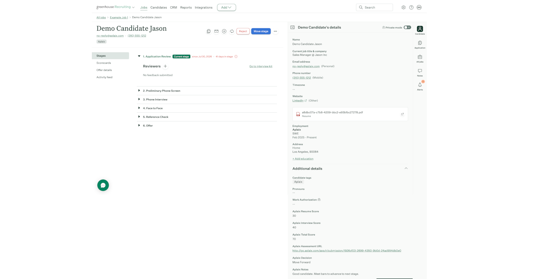This screenshot has width=536, height=279.
Task: Open the help question mark icon
Action: pos(411,8)
